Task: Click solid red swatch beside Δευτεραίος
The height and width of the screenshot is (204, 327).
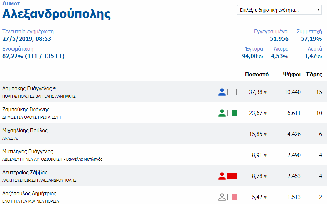Action: click(x=232, y=176)
